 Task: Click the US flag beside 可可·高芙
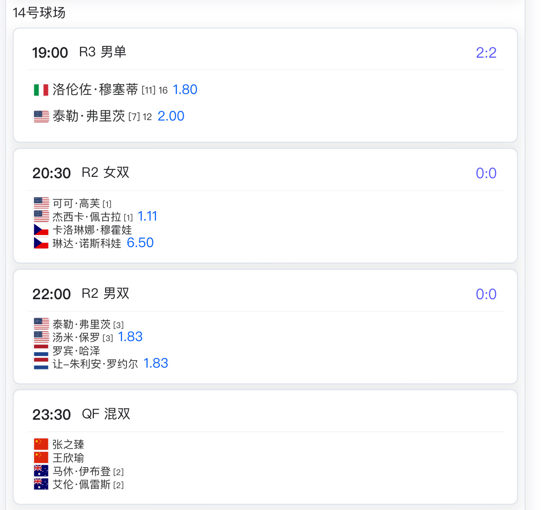point(41,203)
